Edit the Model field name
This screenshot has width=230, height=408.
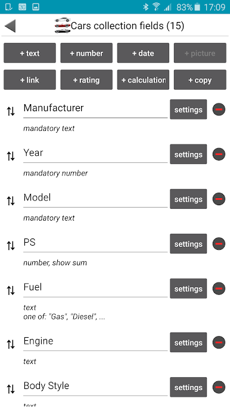[95, 198]
